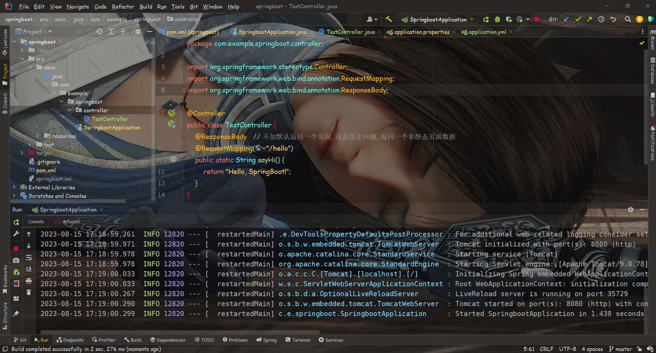
Task: Collapse all in Project panel
Action: [x=123, y=31]
